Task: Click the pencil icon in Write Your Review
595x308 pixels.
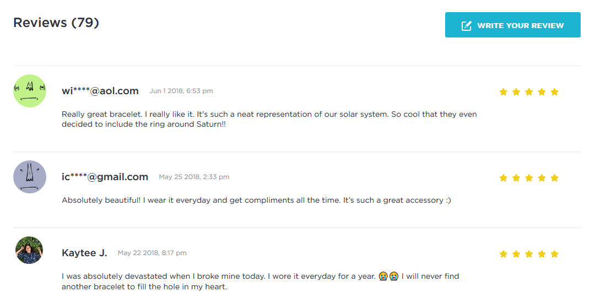Action: pyautogui.click(x=467, y=25)
